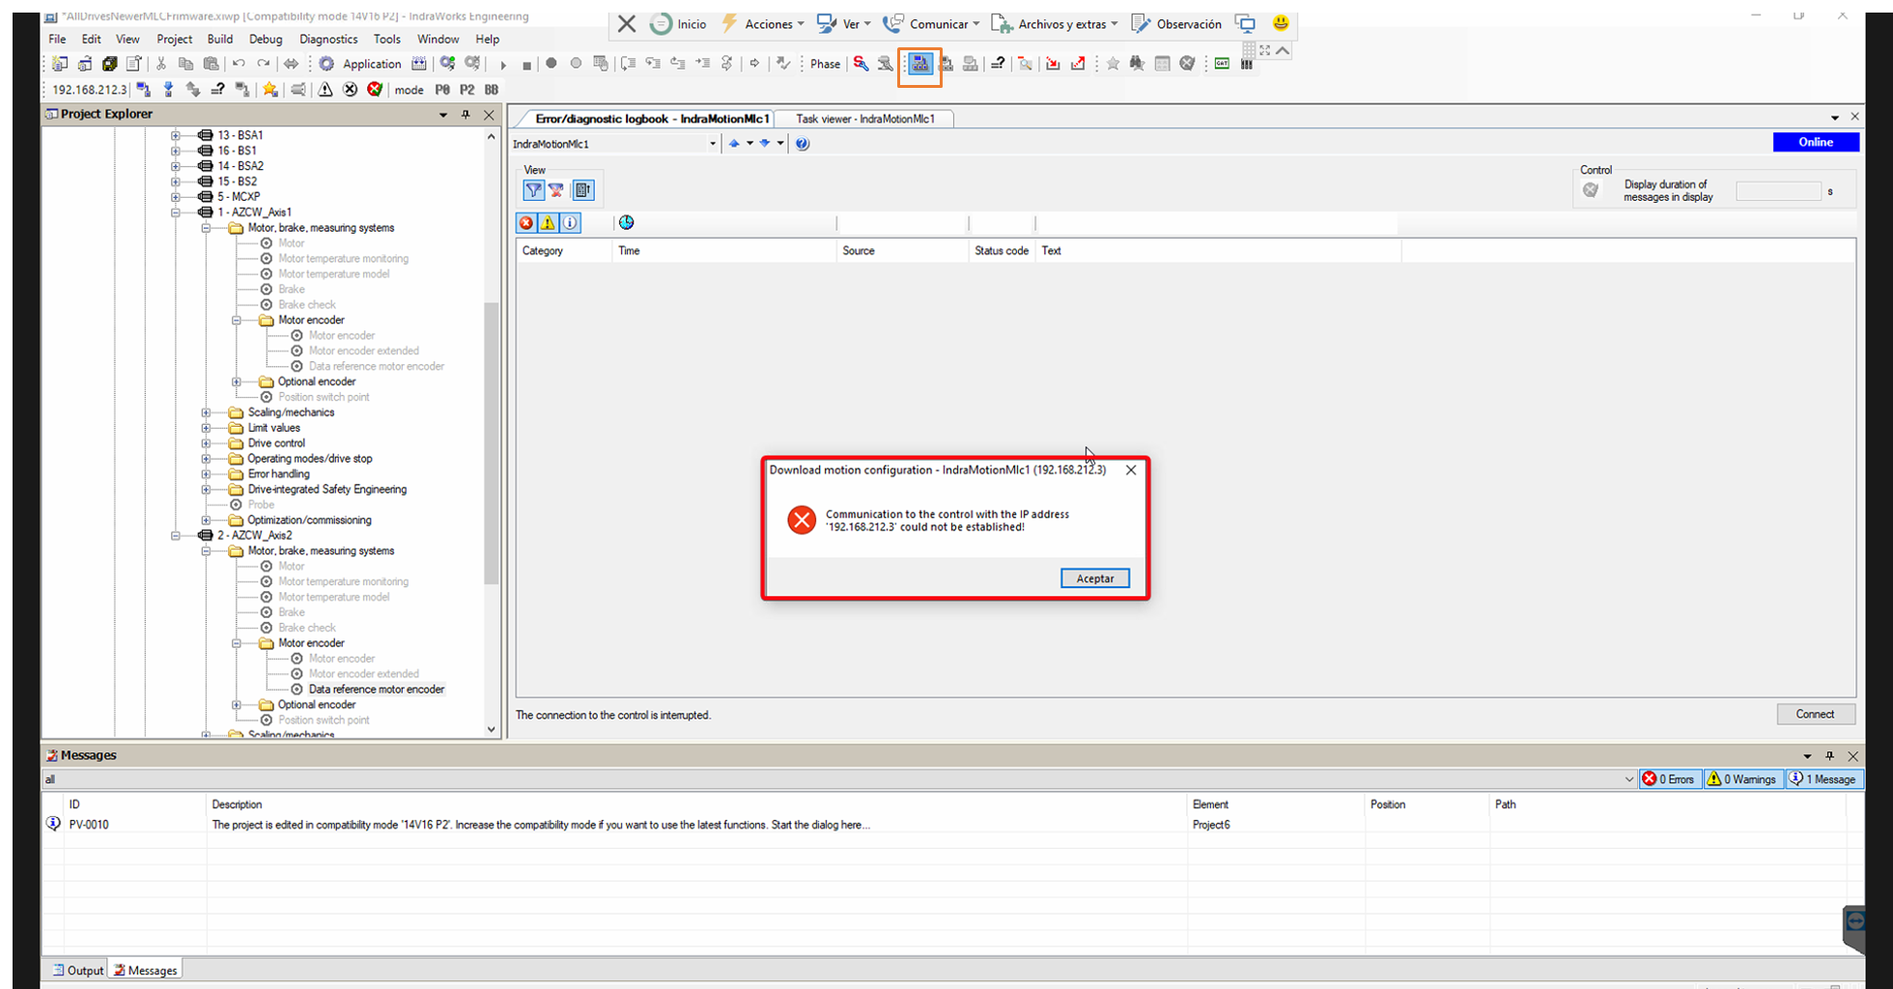Click the yellow smiley face icon
1893x989 pixels.
1281,23
